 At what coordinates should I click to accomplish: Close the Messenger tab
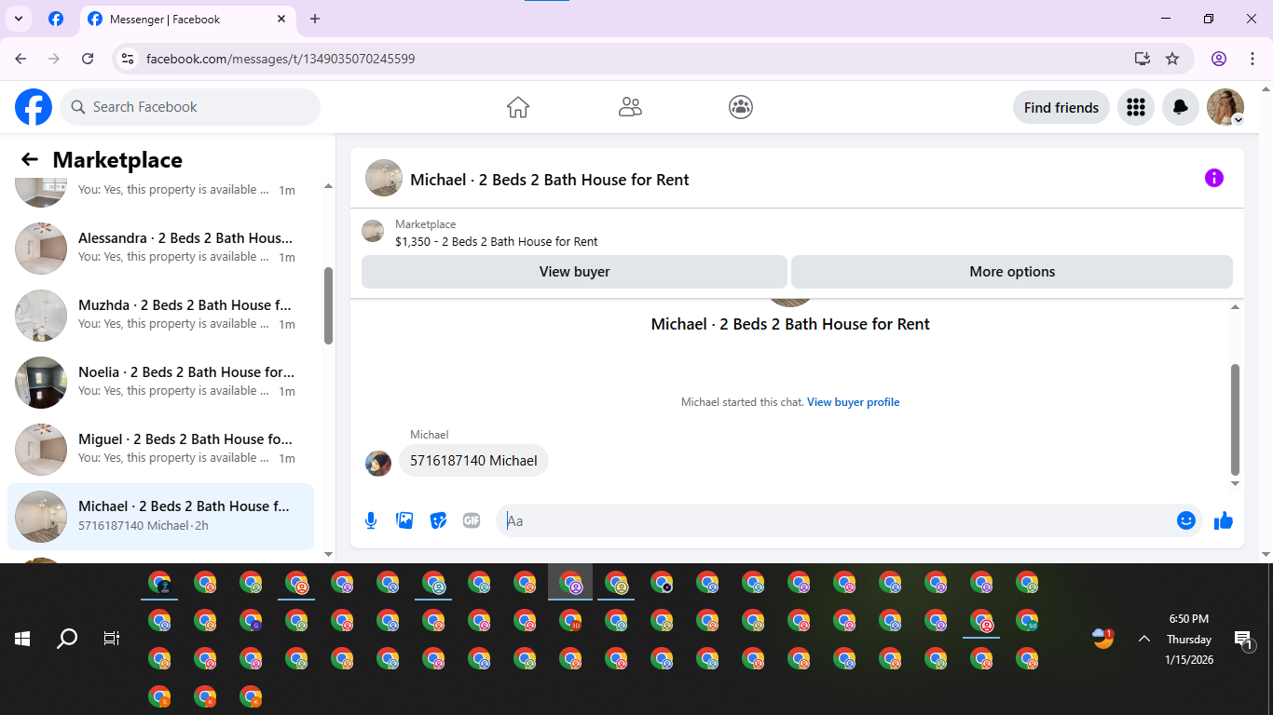click(x=282, y=19)
